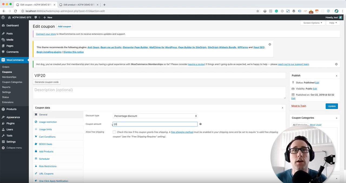
Task: Open the Discount type dropdown
Action: click(155, 116)
